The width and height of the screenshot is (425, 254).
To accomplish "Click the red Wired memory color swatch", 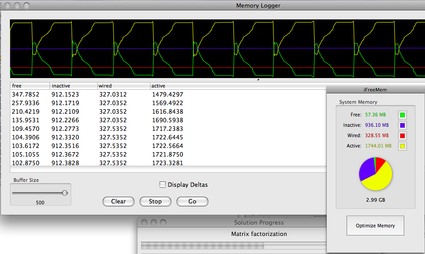I will [402, 136].
